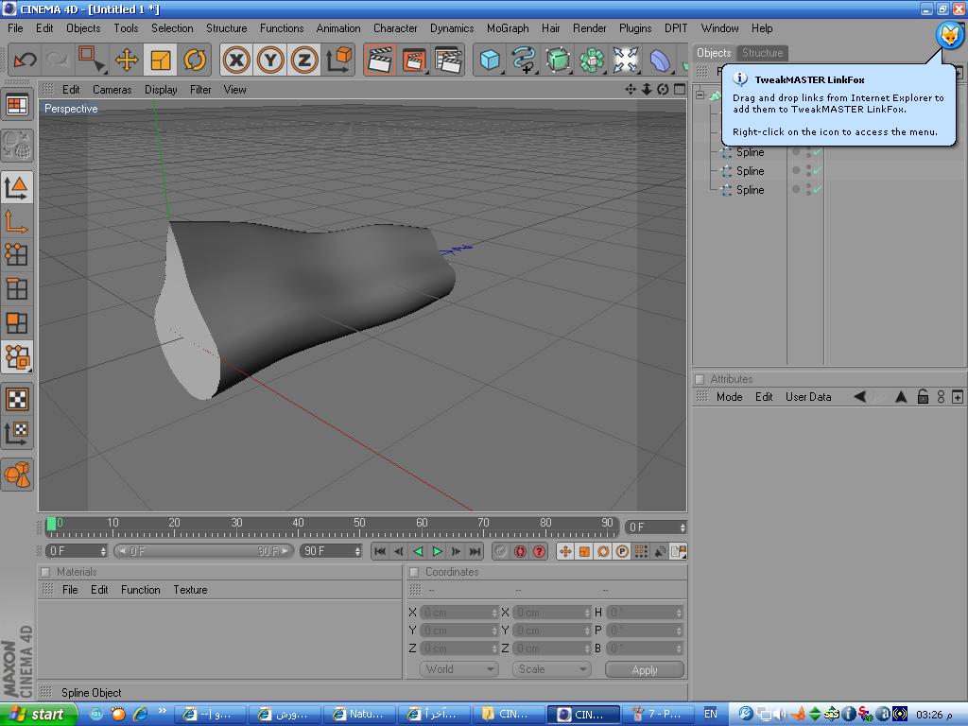This screenshot has height=726, width=968.
Task: Play animation backwards
Action: pos(418,551)
